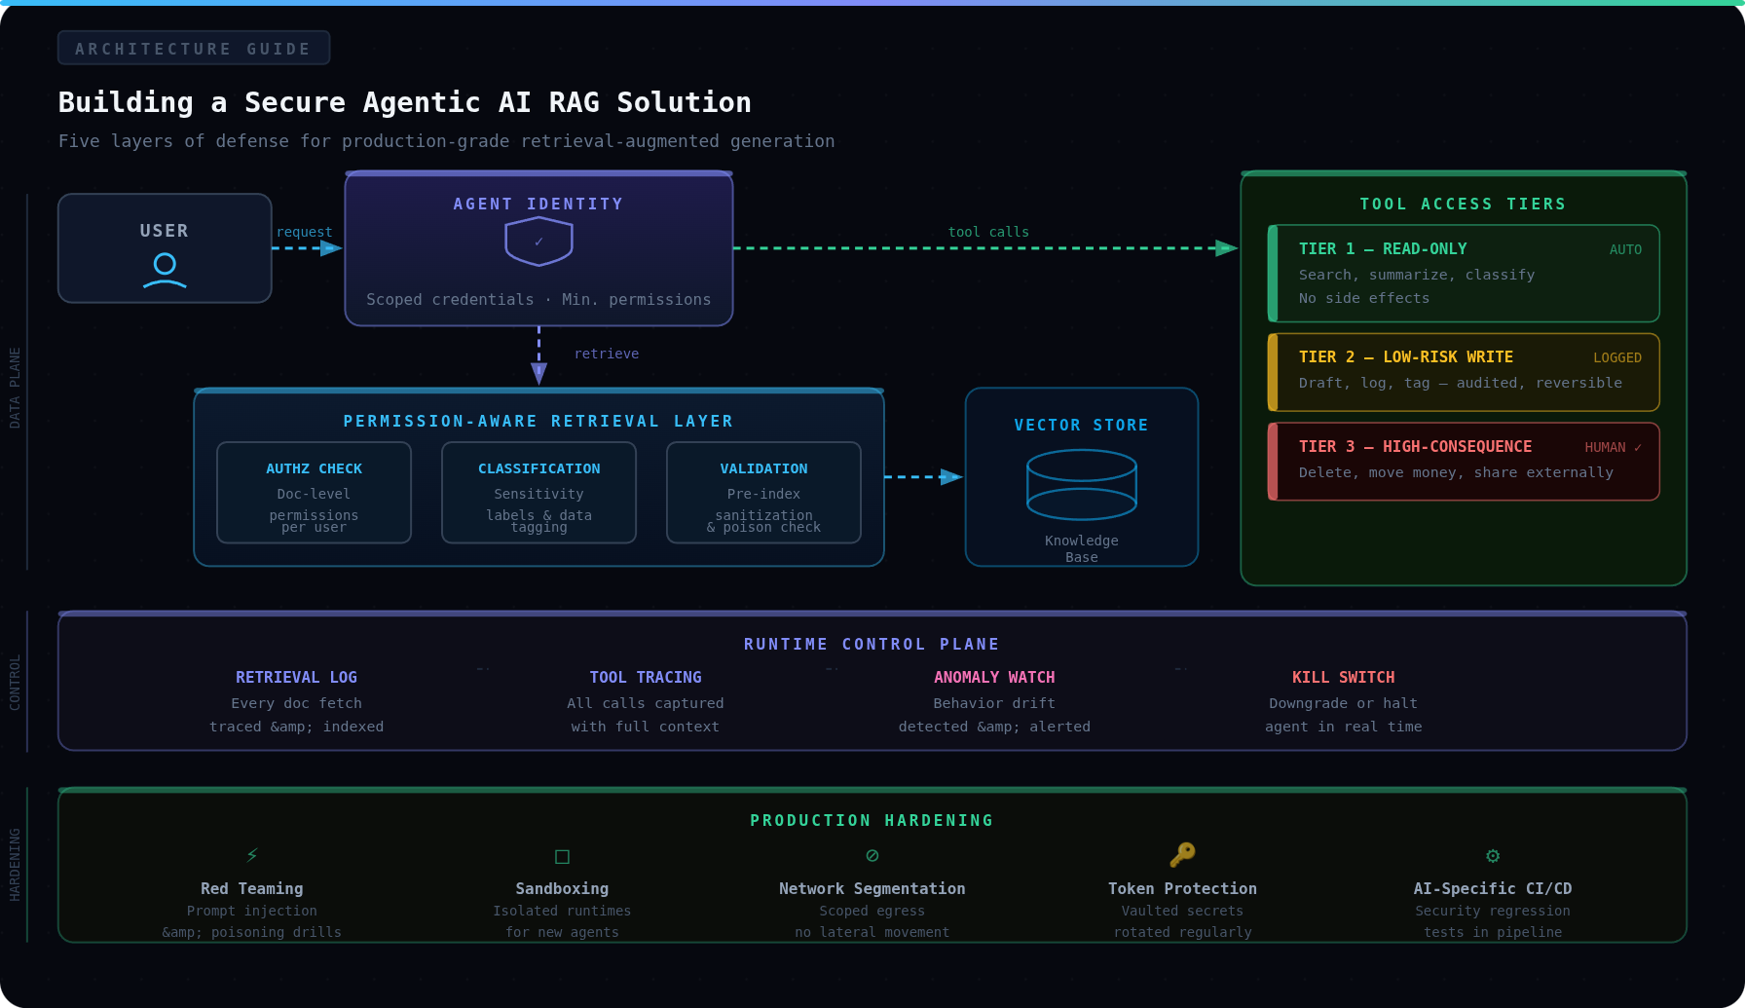Viewport: 1745px width, 1008px height.
Task: Click the user silhouette icon
Action: [165, 271]
